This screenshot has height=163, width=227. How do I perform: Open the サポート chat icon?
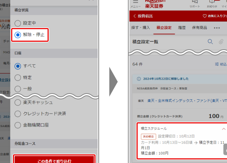(x=195, y=2)
